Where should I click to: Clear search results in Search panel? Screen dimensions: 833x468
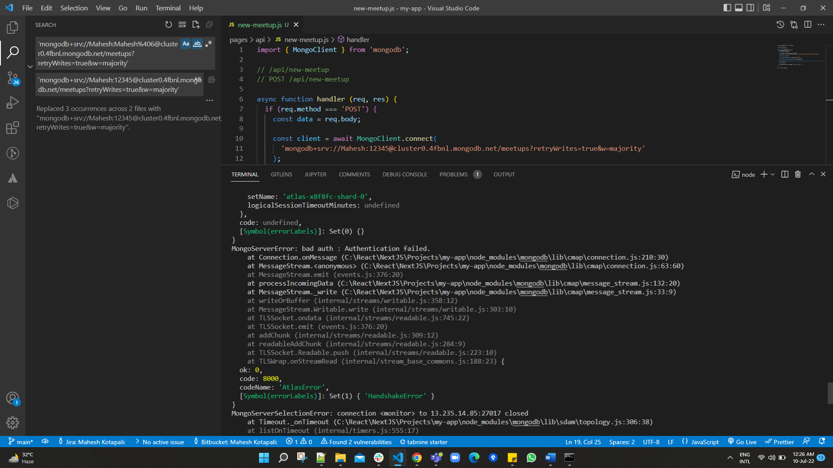(x=182, y=25)
